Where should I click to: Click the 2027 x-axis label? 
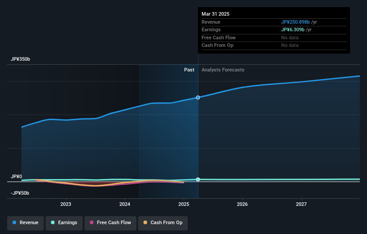pos(301,205)
